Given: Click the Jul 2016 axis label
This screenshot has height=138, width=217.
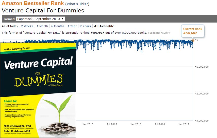Looking at the screenshot, I should click(x=160, y=124).
